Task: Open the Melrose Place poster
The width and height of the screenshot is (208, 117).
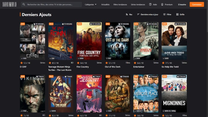Action: point(146,93)
